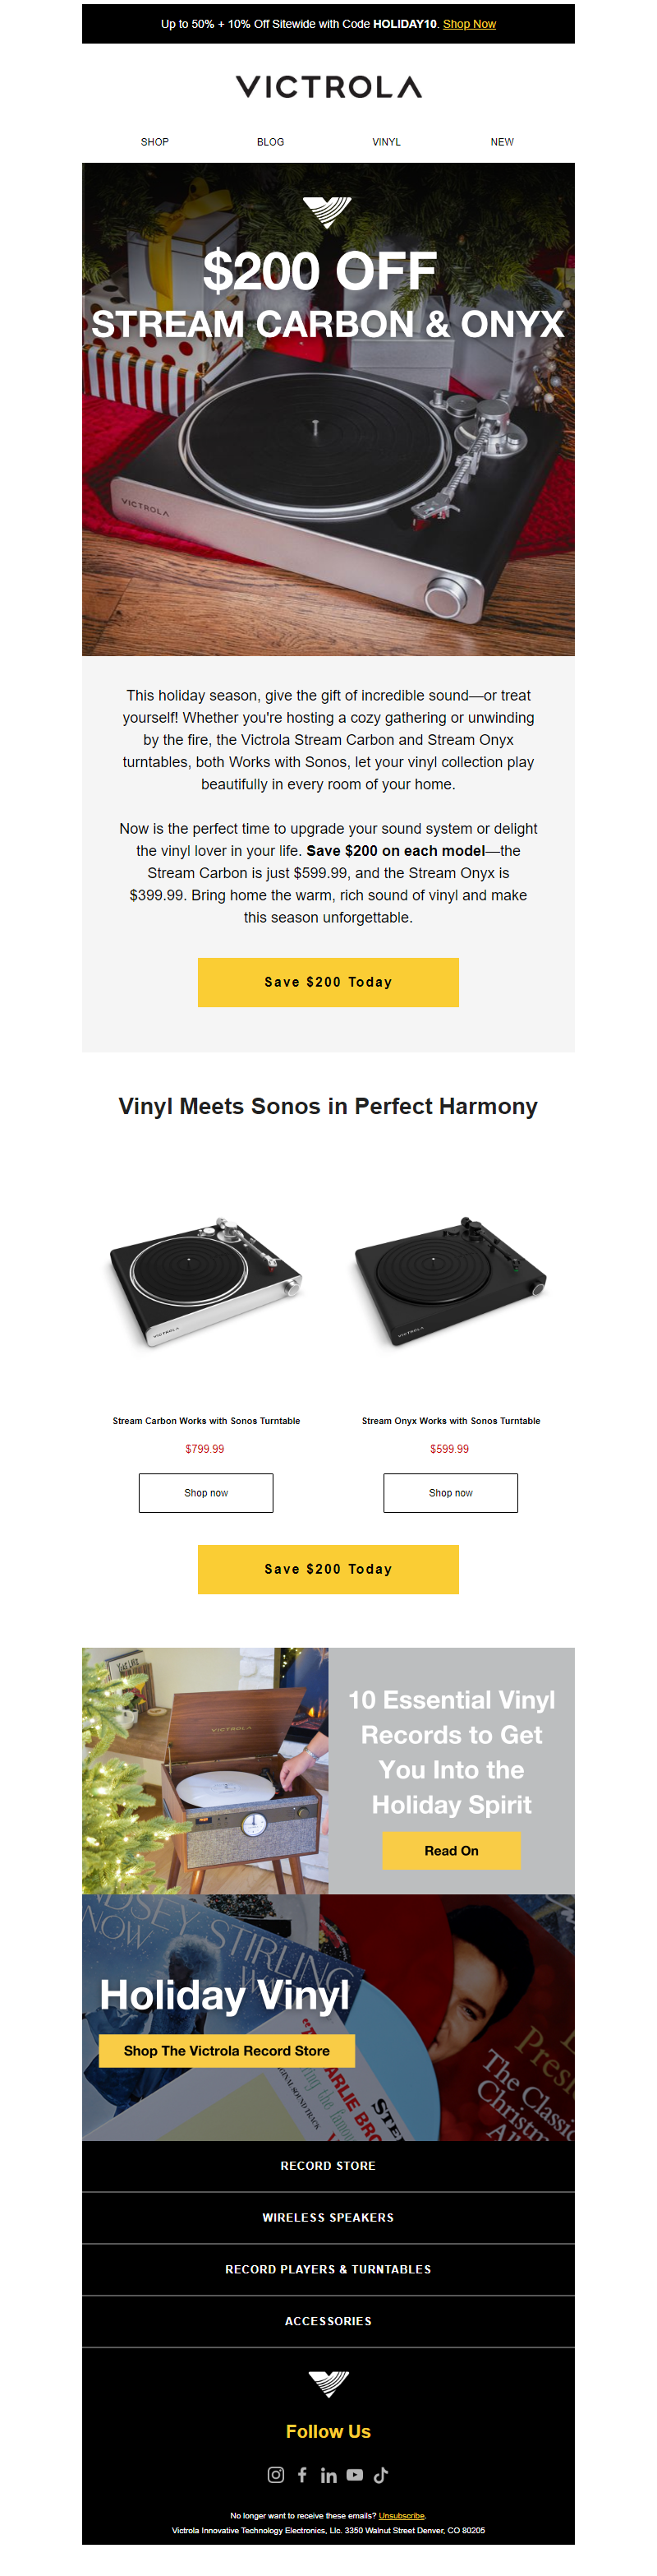Click the TikTok social icon
The width and height of the screenshot is (657, 2576).
pyautogui.click(x=380, y=2474)
